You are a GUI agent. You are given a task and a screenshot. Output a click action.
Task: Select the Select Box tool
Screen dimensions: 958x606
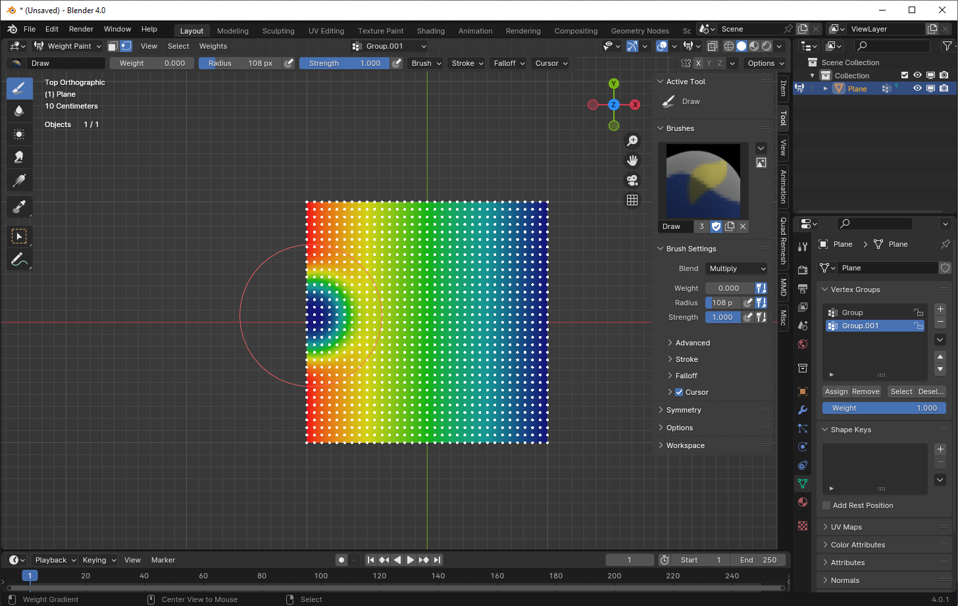[x=19, y=236]
